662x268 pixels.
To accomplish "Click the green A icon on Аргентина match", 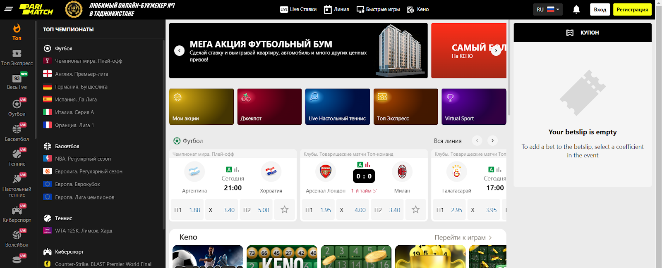I will coord(229,169).
